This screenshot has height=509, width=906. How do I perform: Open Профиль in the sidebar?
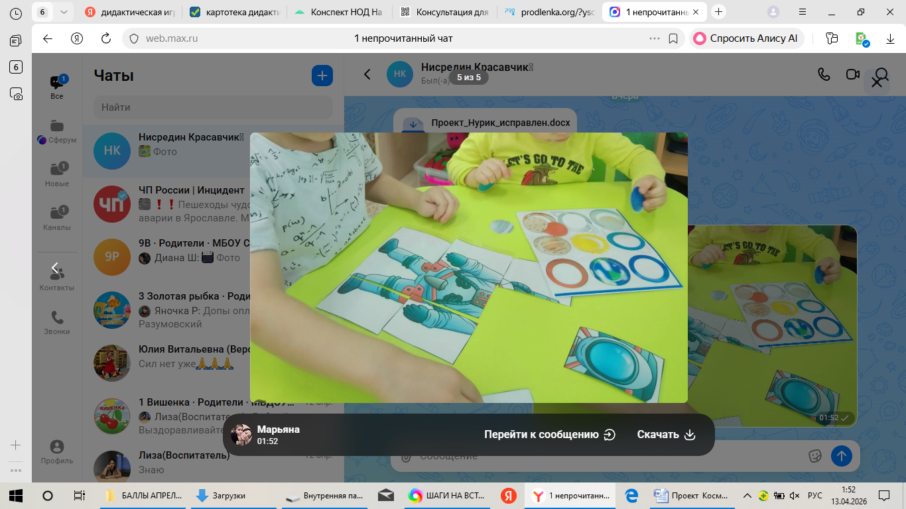coord(57,452)
